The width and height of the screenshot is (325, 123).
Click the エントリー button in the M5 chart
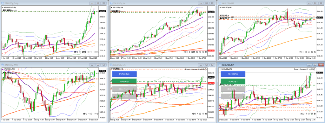point(124,89)
